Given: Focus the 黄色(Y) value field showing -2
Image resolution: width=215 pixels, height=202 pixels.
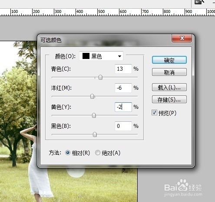Looking at the screenshot, I should tap(123, 107).
